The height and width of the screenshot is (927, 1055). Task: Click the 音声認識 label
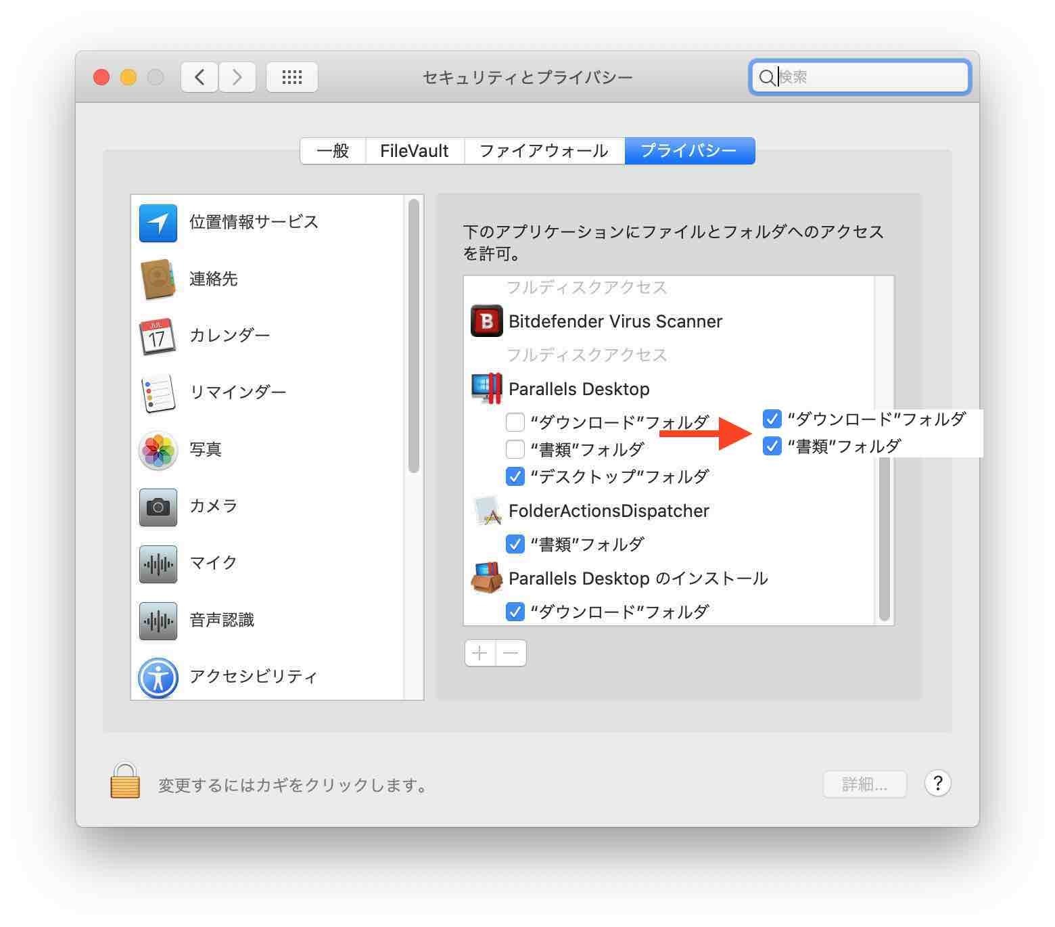click(222, 620)
